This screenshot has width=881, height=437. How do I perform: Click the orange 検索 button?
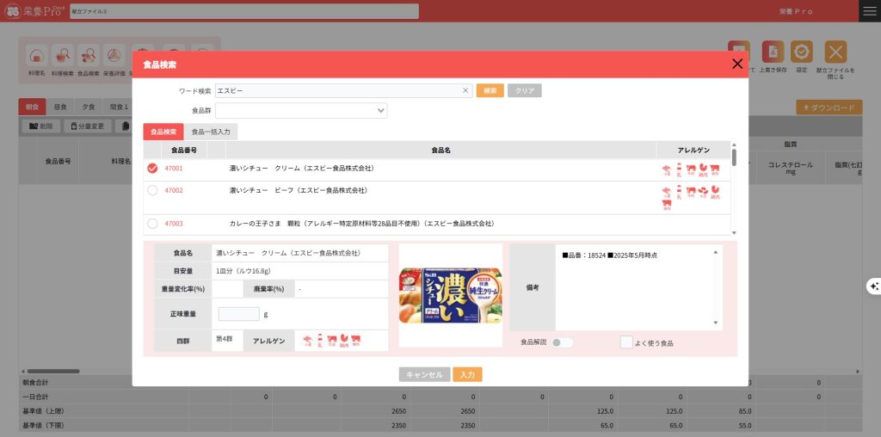click(490, 91)
